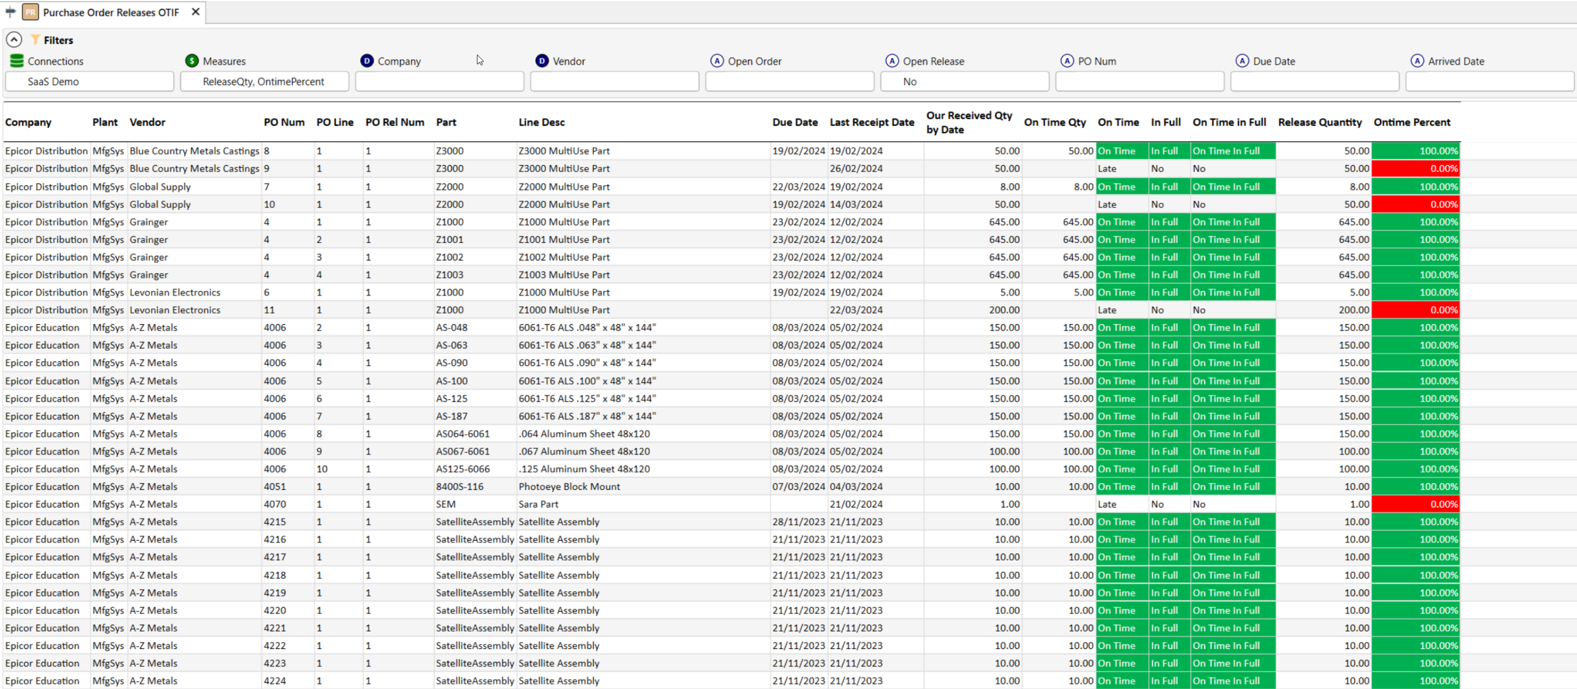Click the green Measures dollar icon
1577x689 pixels.
click(192, 61)
